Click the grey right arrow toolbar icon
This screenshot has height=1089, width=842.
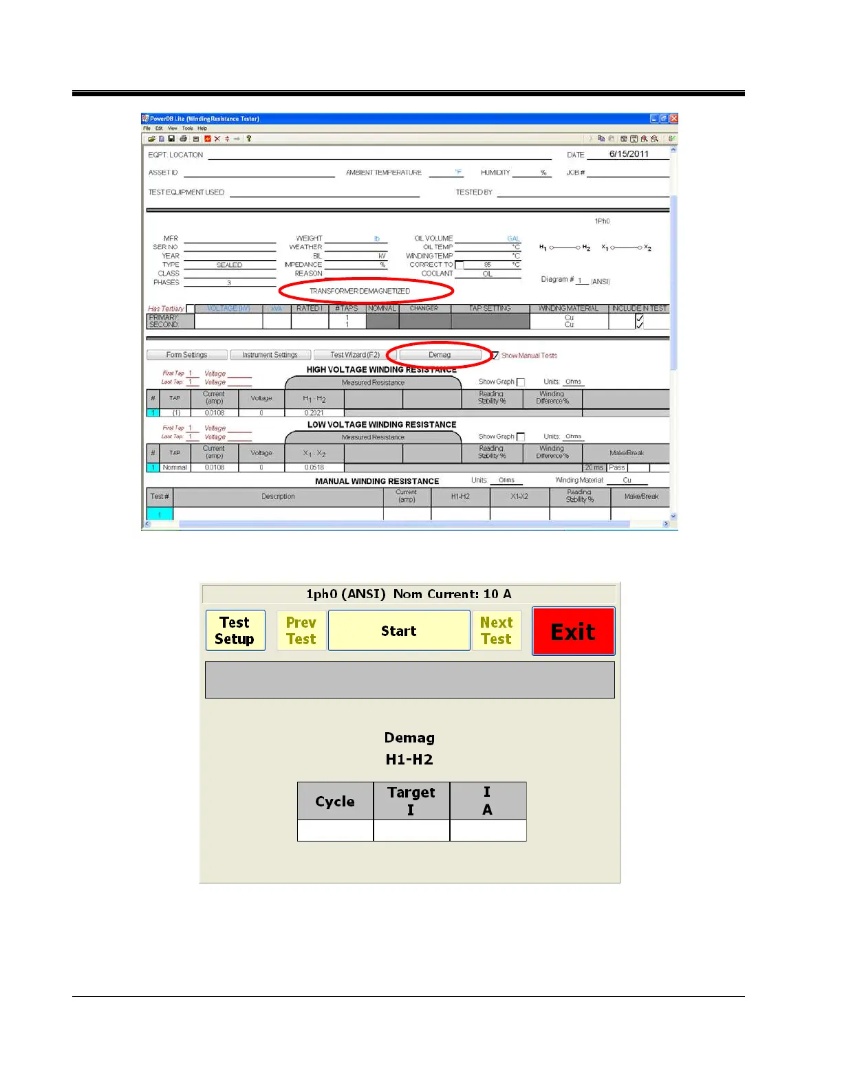pos(237,139)
